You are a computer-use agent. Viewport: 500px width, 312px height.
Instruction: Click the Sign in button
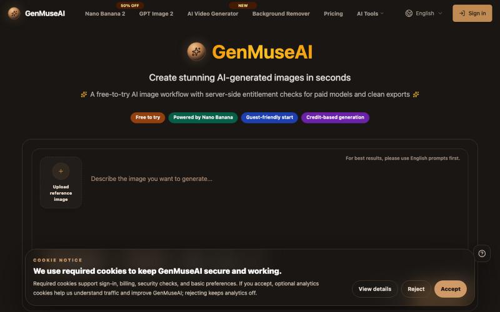tap(472, 13)
